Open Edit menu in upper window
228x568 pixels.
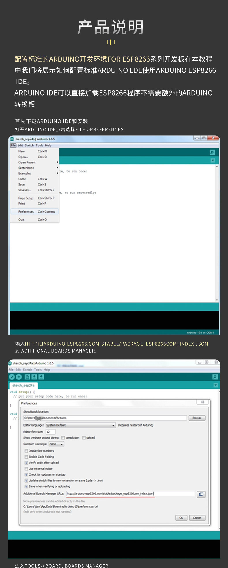[20, 145]
